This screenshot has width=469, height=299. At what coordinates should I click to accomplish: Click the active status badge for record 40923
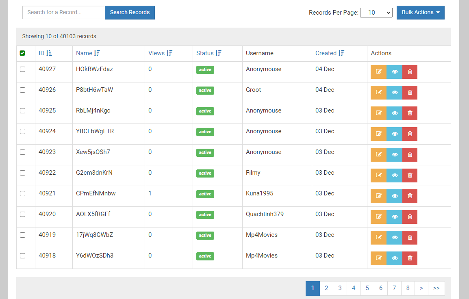pos(205,152)
